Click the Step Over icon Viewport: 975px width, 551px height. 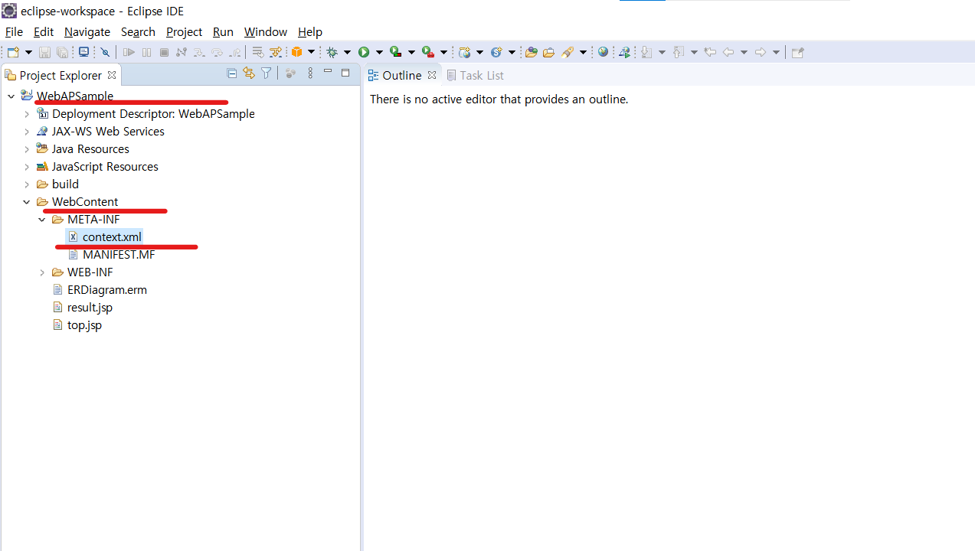coord(217,52)
